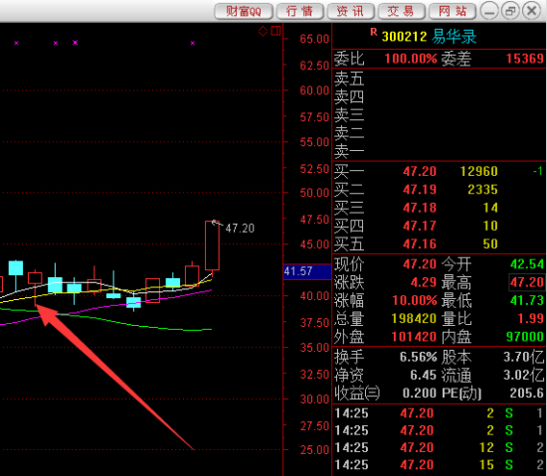Click the red panel-layout icon beside diamond

tap(275, 31)
